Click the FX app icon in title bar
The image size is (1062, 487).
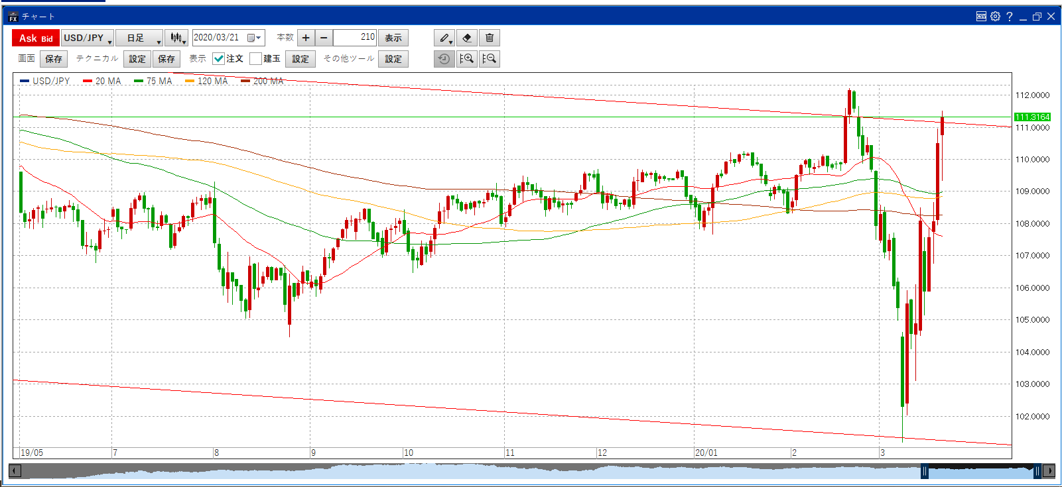pyautogui.click(x=13, y=17)
